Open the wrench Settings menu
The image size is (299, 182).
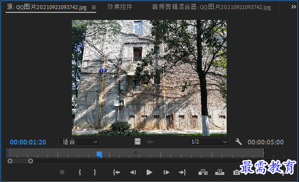pos(239,142)
